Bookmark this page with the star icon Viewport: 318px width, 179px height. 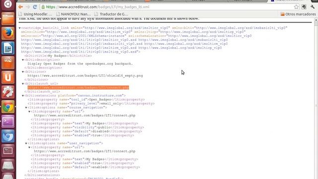click(296, 7)
